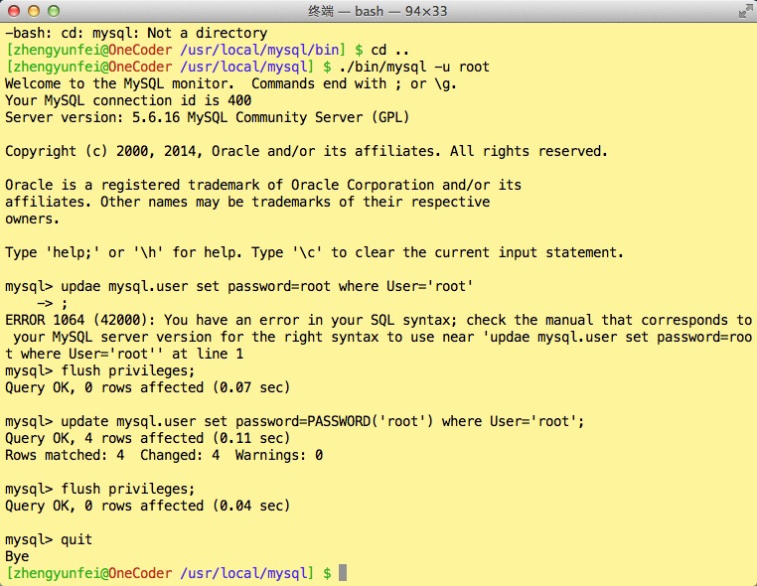The image size is (757, 586).
Task: Click the 'Bye' output line
Action: click(17, 556)
